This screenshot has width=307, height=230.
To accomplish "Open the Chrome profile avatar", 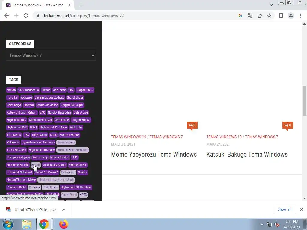I will [x=291, y=16].
